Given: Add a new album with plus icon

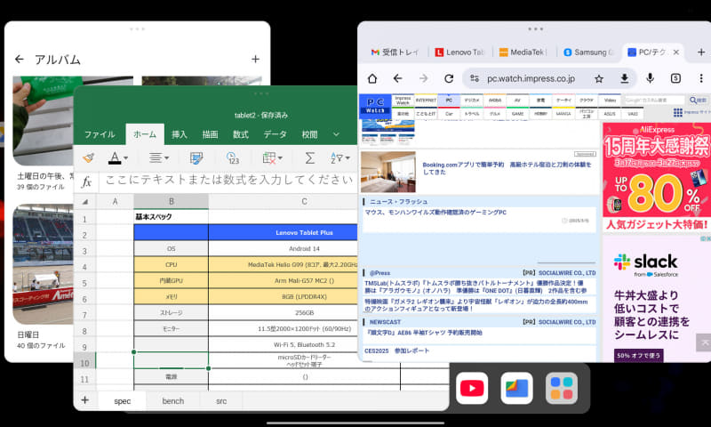Looking at the screenshot, I should coord(255,59).
